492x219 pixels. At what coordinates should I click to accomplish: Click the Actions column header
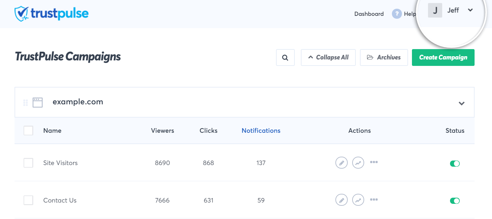pos(360,130)
